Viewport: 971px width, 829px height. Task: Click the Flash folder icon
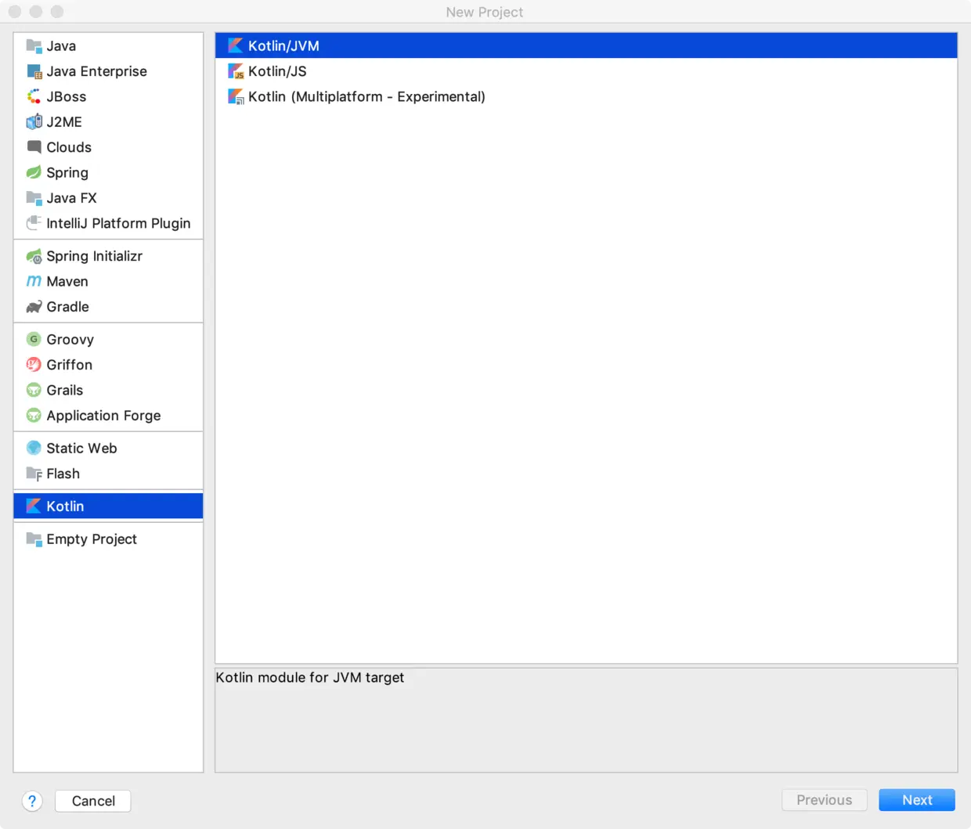click(x=34, y=474)
